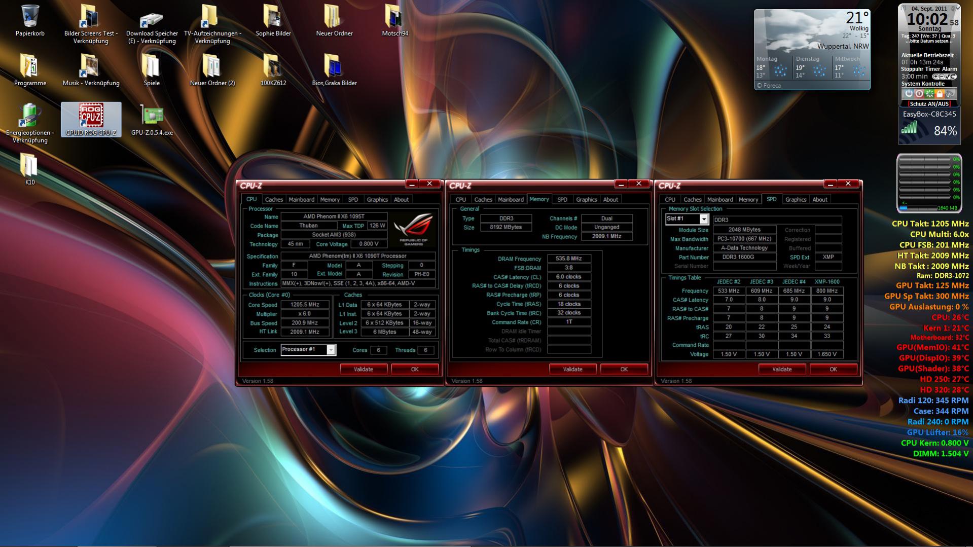
Task: Click the orange lock icon in System Kontrolle
Action: (x=940, y=94)
